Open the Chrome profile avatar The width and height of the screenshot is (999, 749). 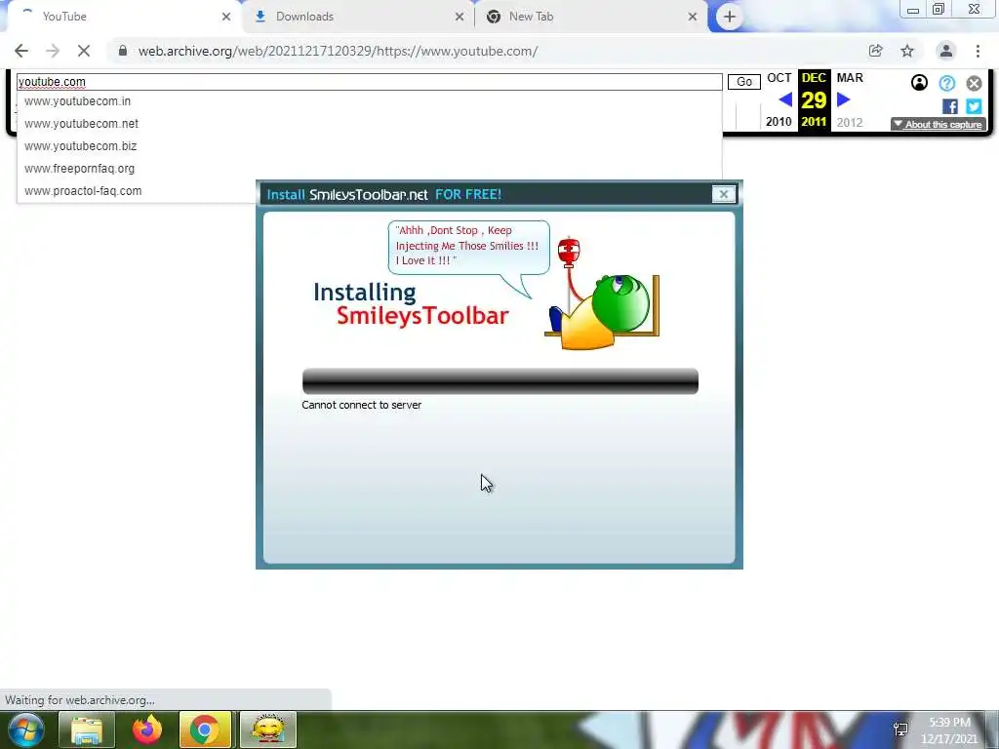click(946, 51)
